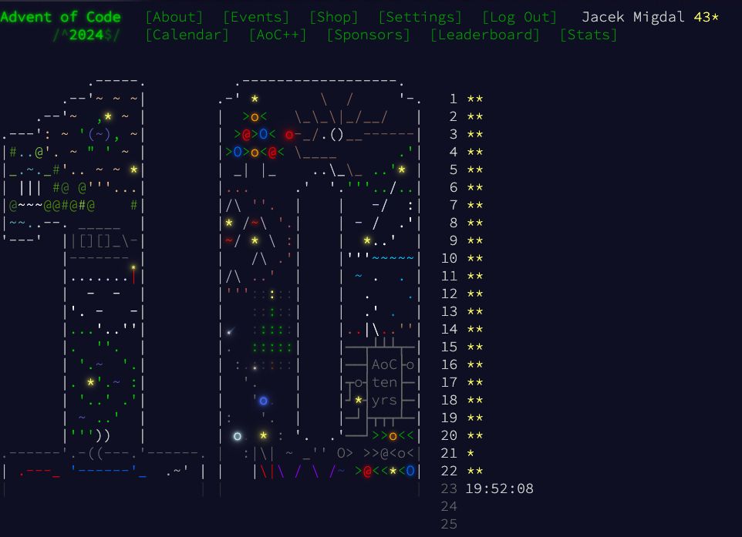Show the Stats page
Screen dimensions: 742x537
pyautogui.click(x=589, y=35)
